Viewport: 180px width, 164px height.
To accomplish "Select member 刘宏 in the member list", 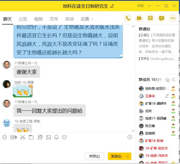I will (x=148, y=111).
